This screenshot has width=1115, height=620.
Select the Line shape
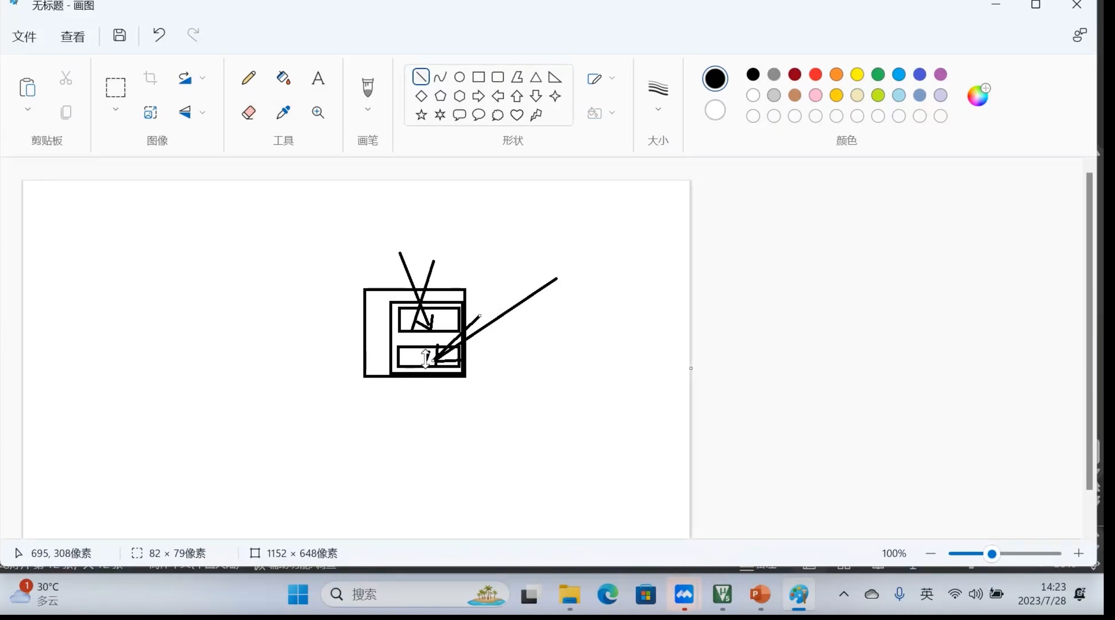coord(421,77)
